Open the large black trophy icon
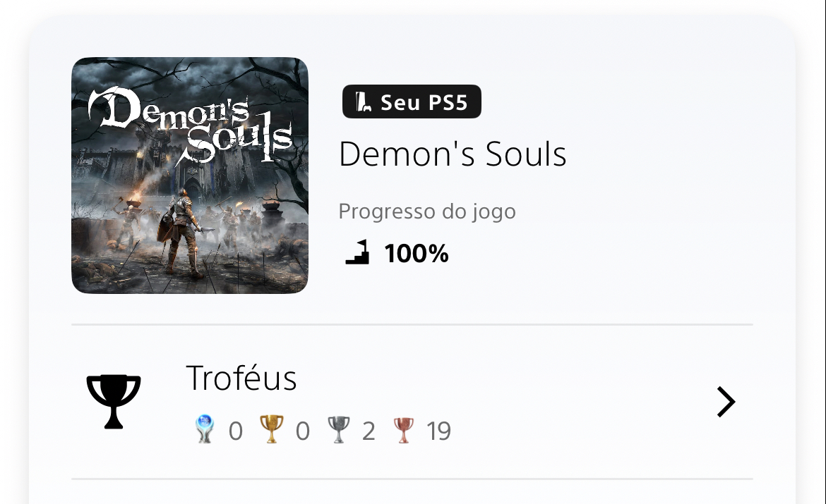This screenshot has width=826, height=504. click(x=114, y=402)
